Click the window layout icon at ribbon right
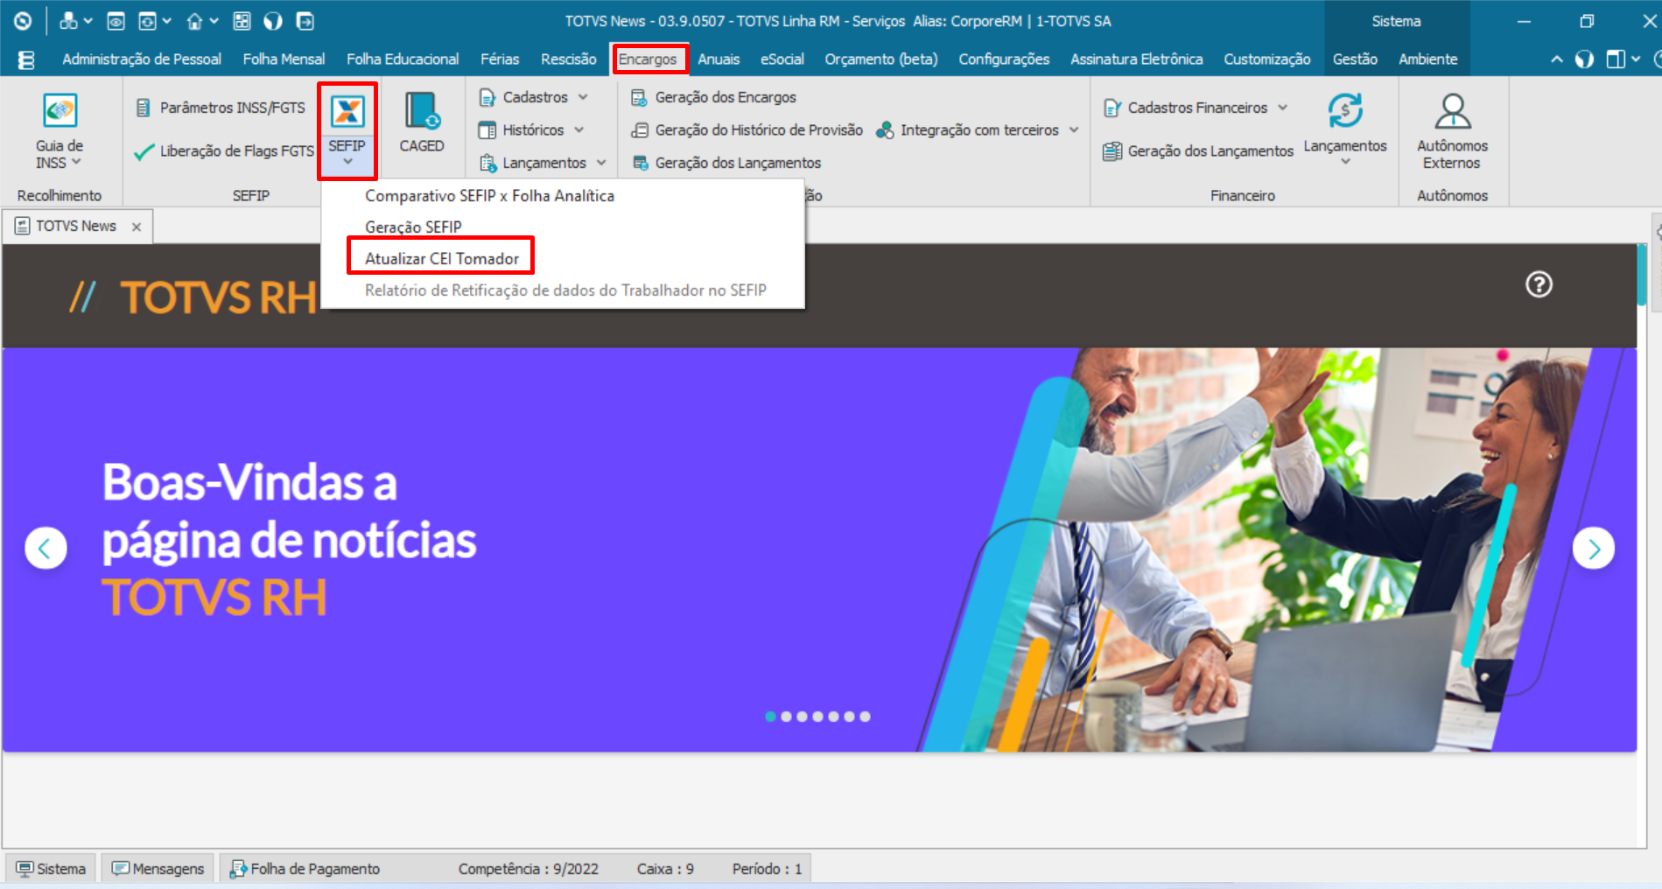Viewport: 1662px width, 889px height. click(x=1616, y=59)
